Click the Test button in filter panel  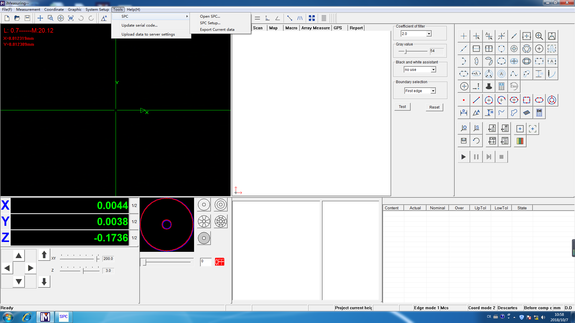(402, 106)
